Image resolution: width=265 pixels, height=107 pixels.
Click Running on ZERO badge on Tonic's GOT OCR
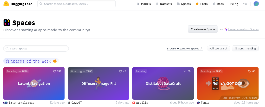[211, 72]
